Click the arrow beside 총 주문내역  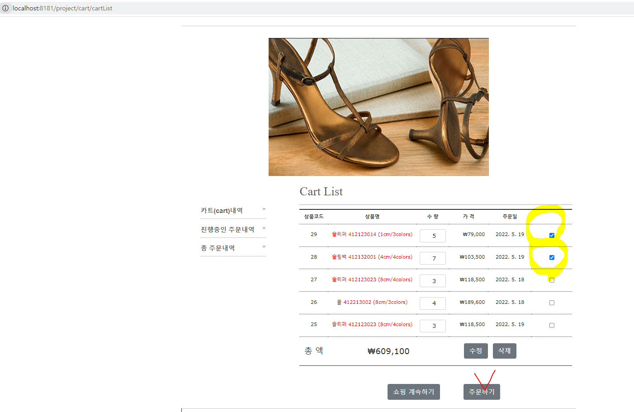click(264, 246)
